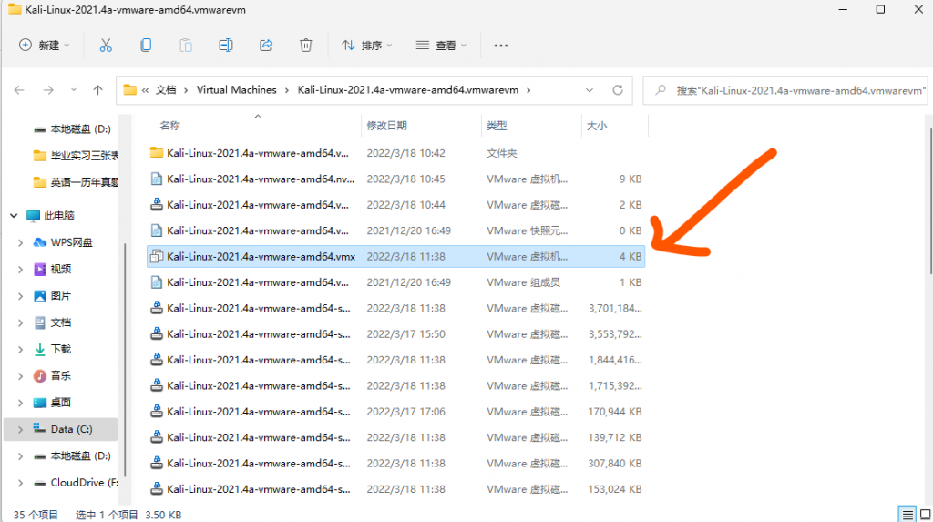Select the virtual disk sized 3,701,184
This screenshot has height=522, width=933.
395,308
